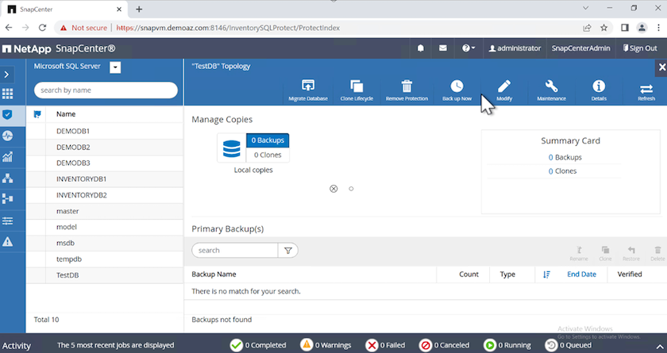The image size is (667, 353).
Task: Open the help question mark dropdown
Action: click(468, 48)
